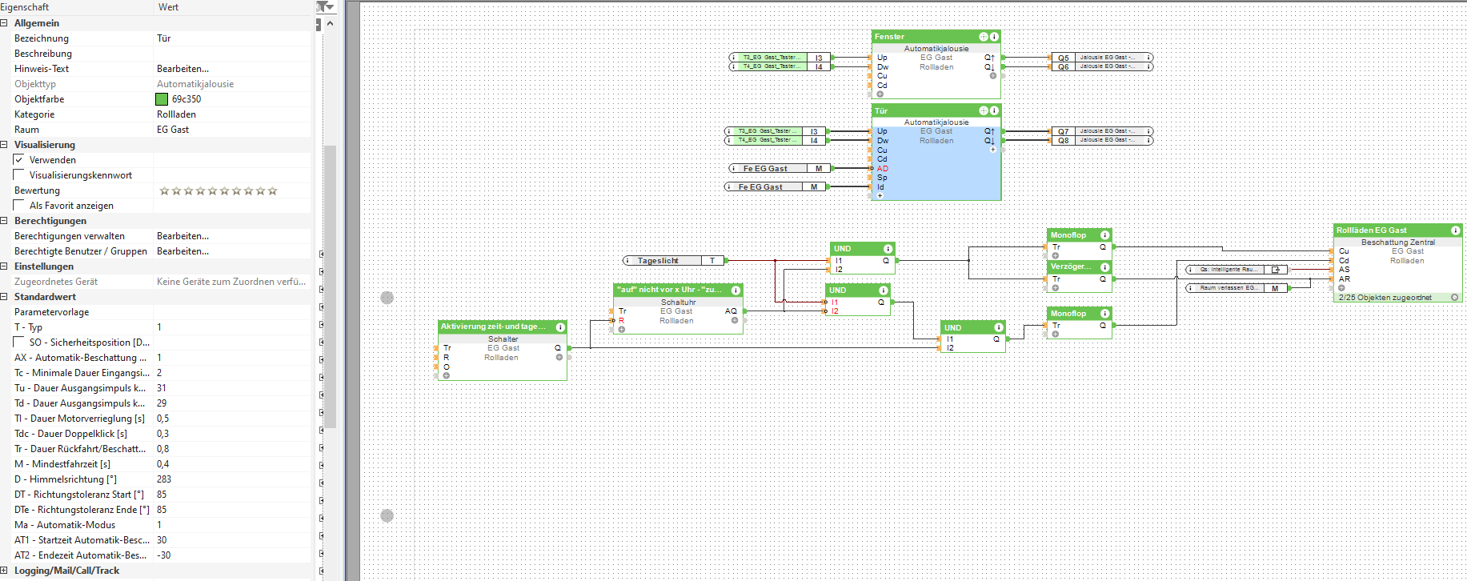Viewport: 1467px width, 581px height.
Task: Click the move handle icon on the Tür block
Action: [x=984, y=110]
